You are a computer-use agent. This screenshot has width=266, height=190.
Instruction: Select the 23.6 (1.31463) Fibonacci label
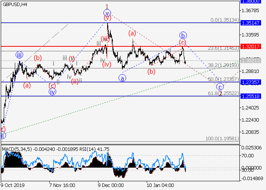click(223, 49)
